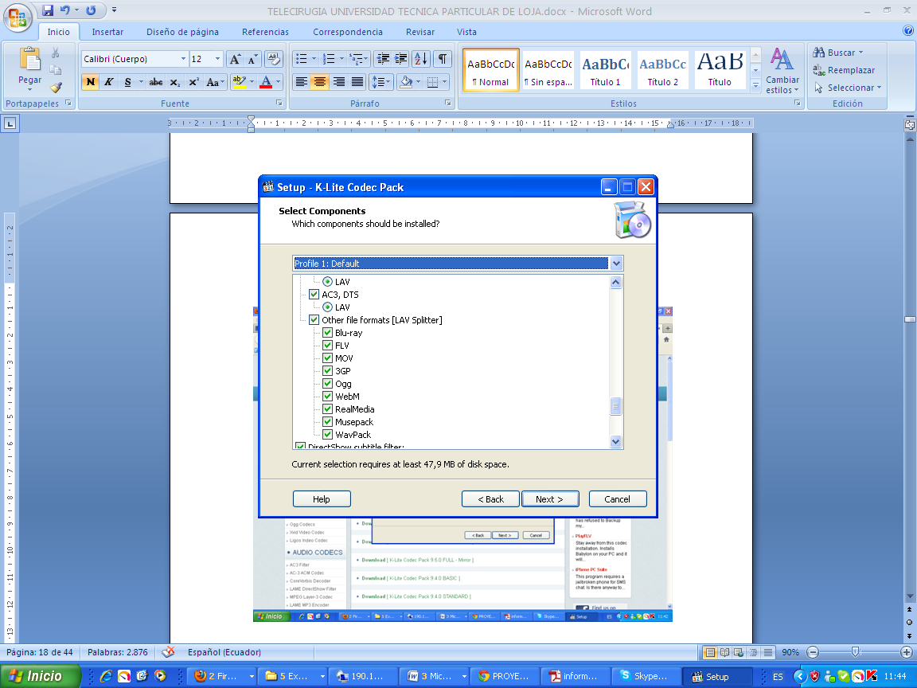917x688 pixels.
Task: Open the Insertar ribbon tab
Action: (x=107, y=32)
